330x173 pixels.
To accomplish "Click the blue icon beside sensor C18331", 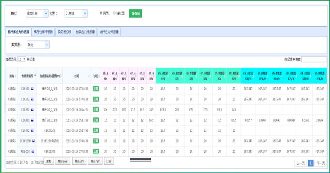I will [x=33, y=121].
